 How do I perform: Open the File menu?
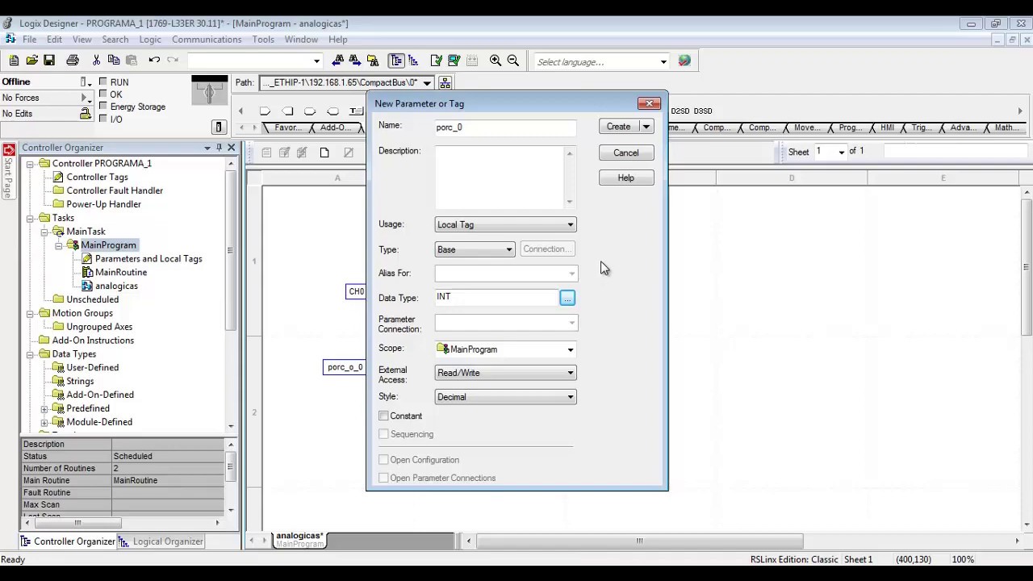pyautogui.click(x=29, y=40)
